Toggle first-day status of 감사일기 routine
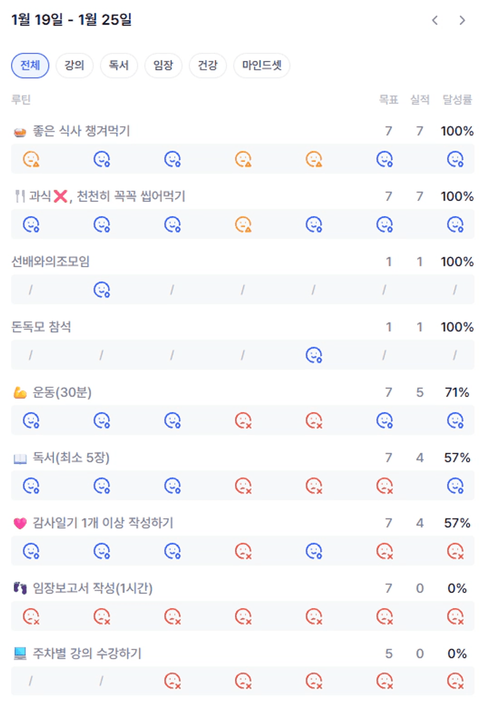This screenshot has height=702, width=485. pos(31,551)
